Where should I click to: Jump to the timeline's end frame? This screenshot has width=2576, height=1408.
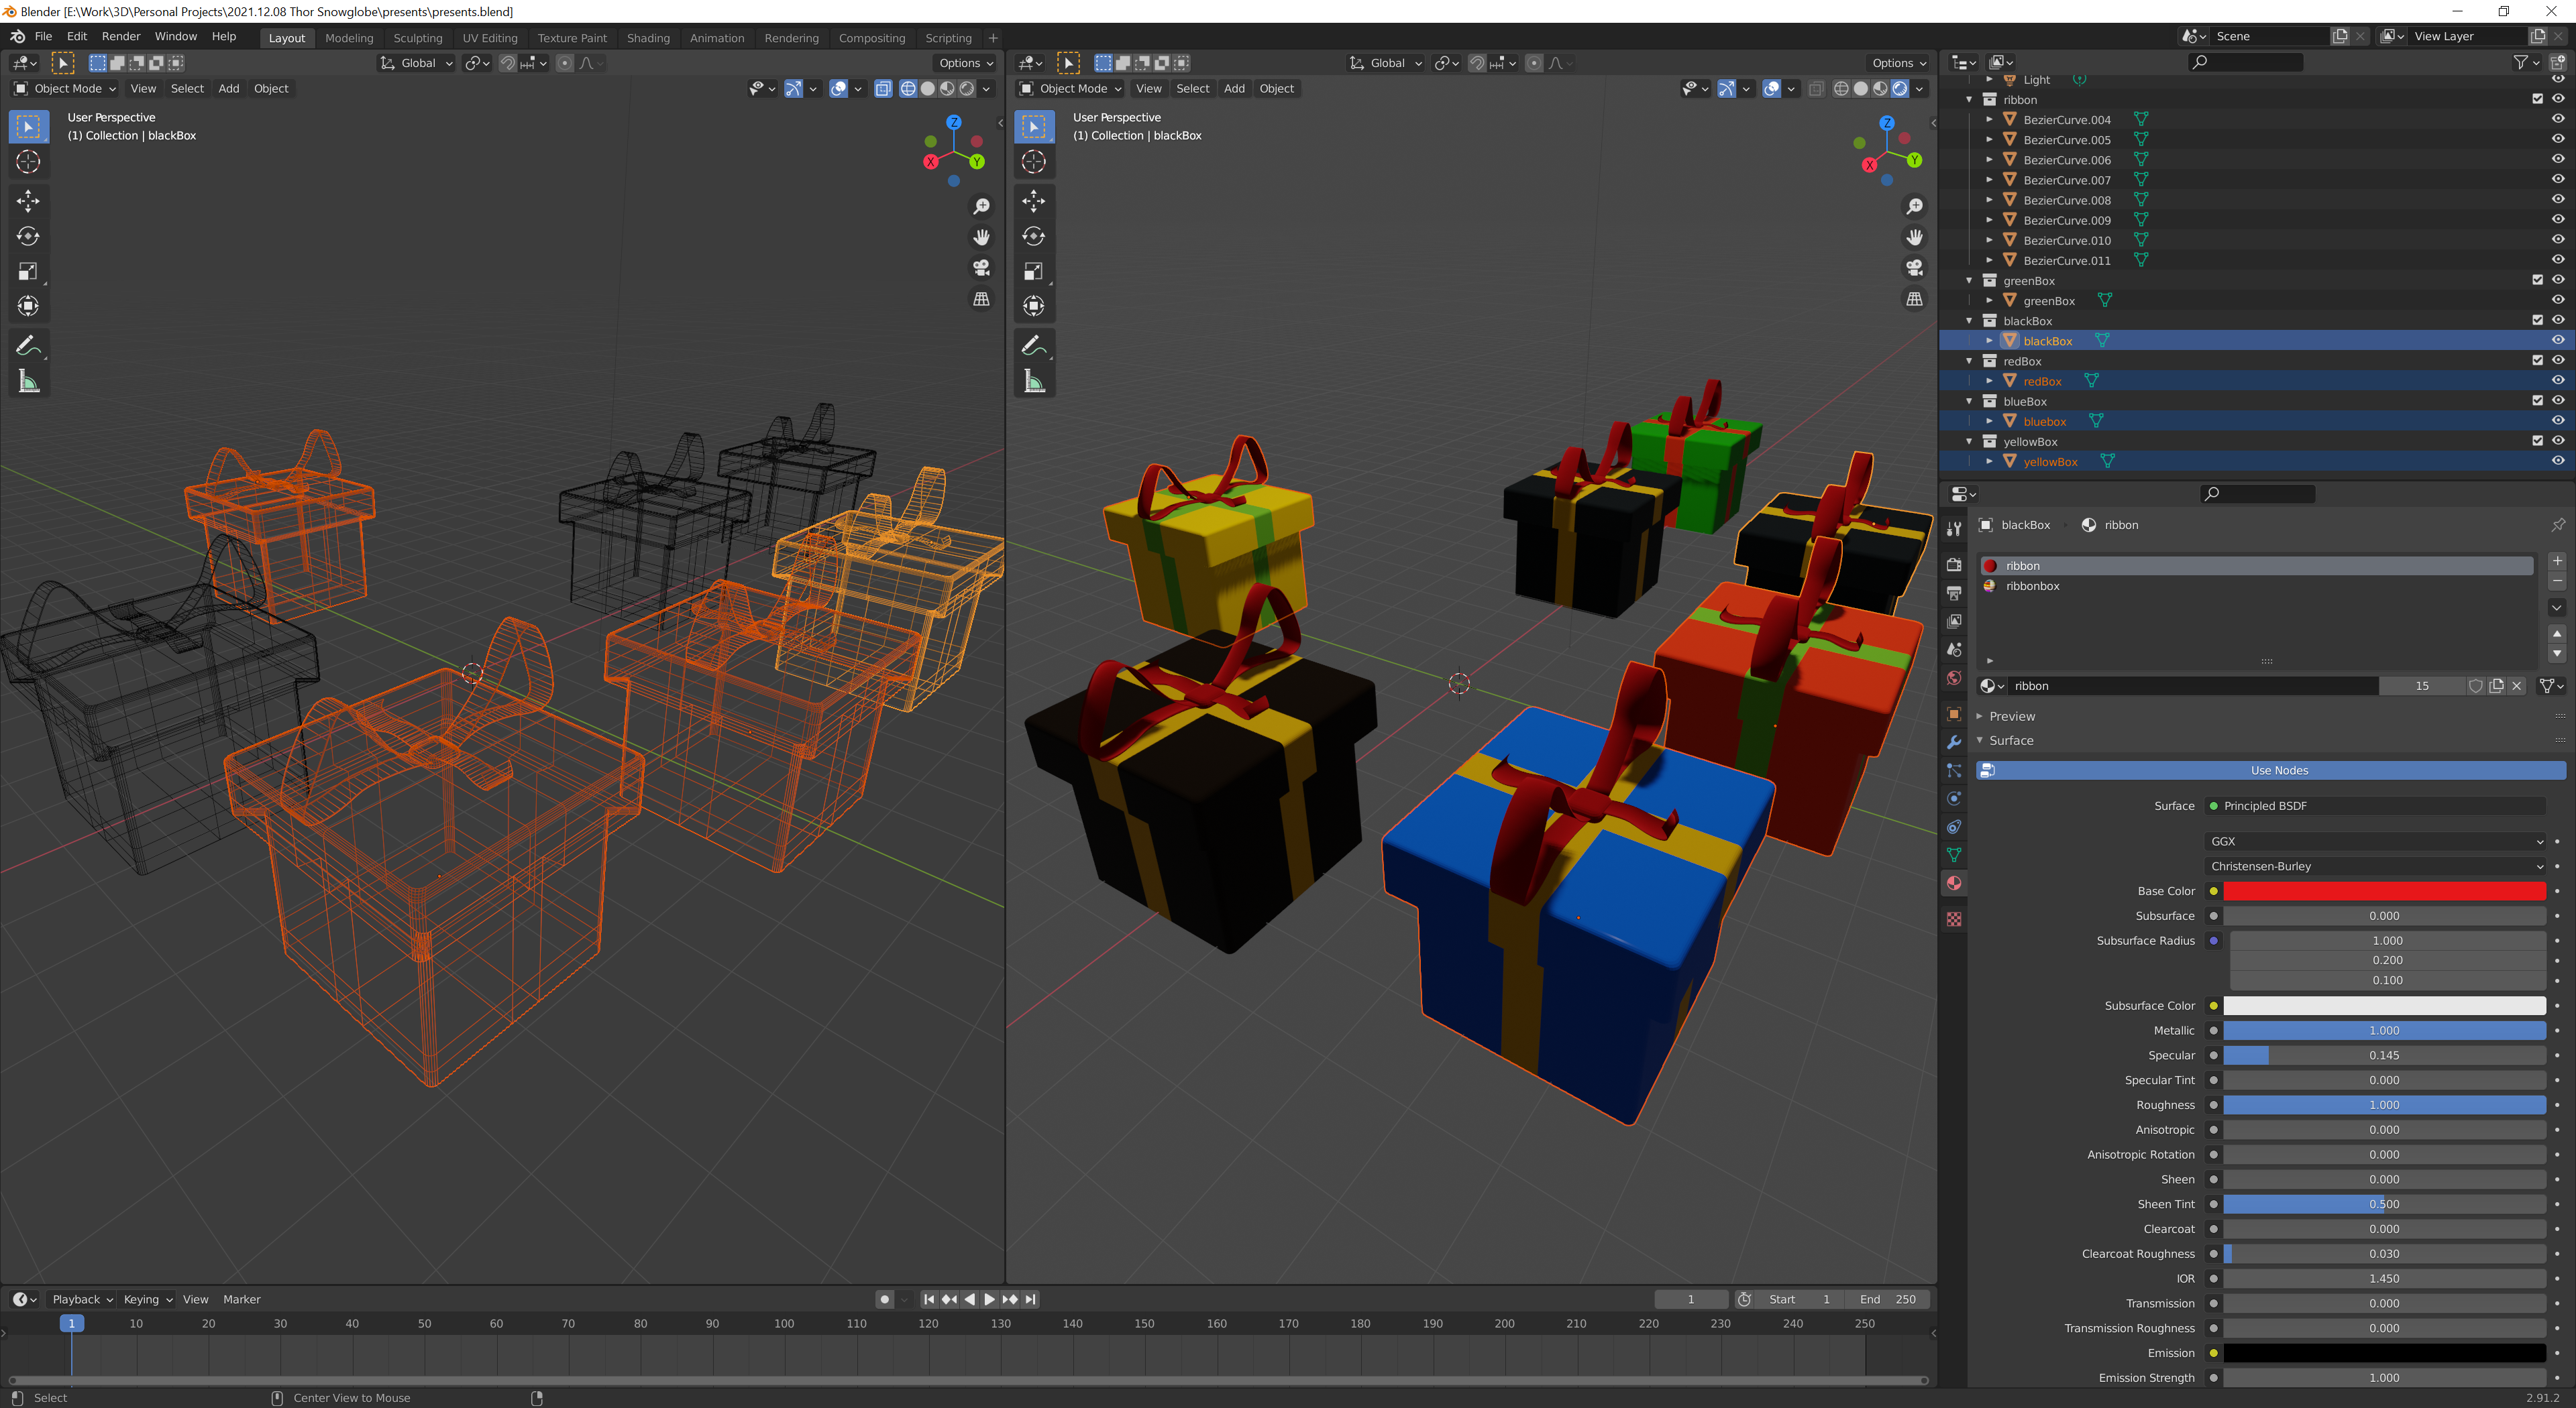(1031, 1299)
